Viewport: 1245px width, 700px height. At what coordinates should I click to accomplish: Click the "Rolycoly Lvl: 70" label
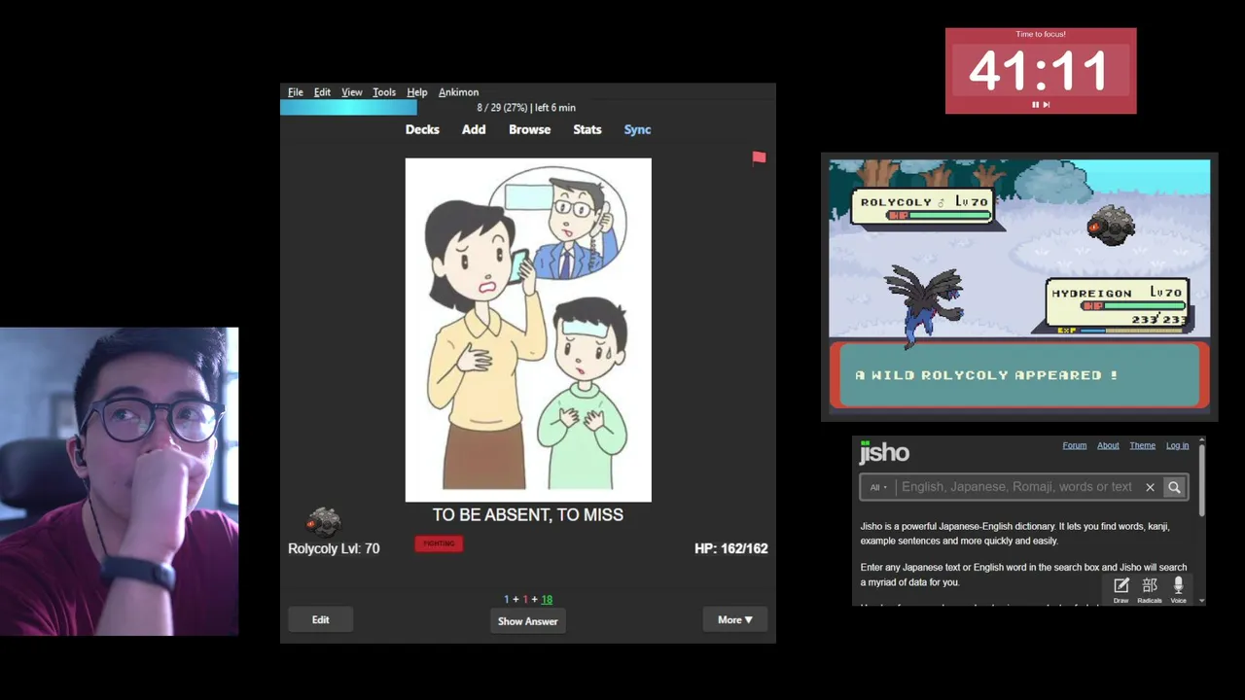pyautogui.click(x=334, y=548)
